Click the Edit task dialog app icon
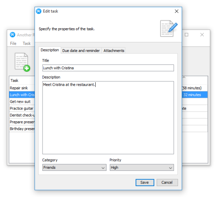Screen dimensions: 217x197 [x=39, y=11]
